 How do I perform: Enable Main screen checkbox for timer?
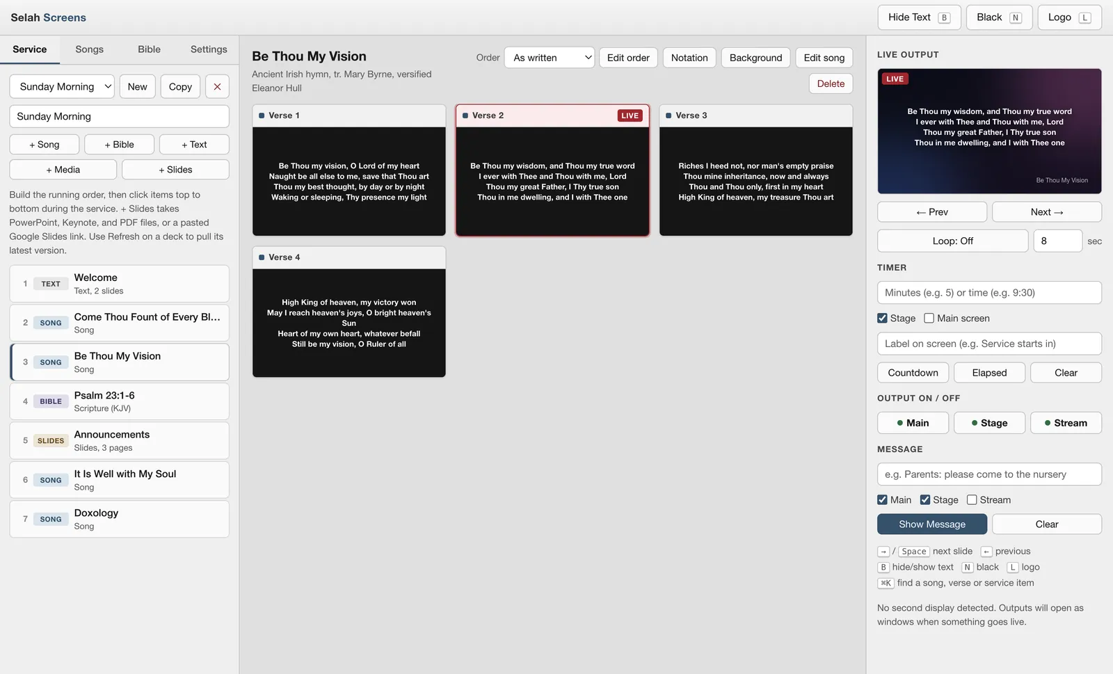[929, 319]
